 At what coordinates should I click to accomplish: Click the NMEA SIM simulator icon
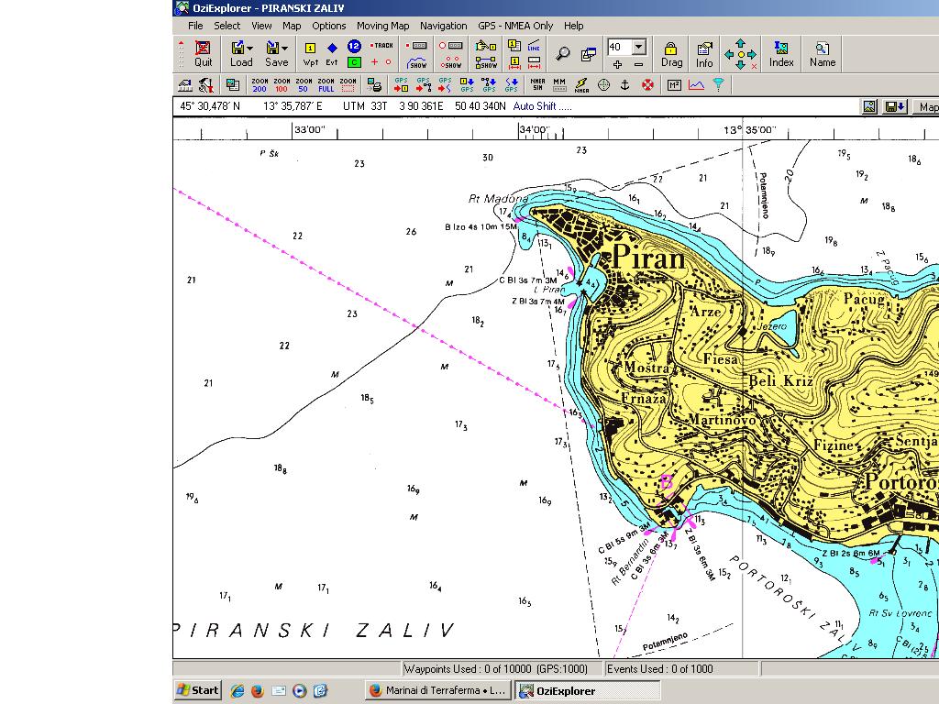pos(537,85)
